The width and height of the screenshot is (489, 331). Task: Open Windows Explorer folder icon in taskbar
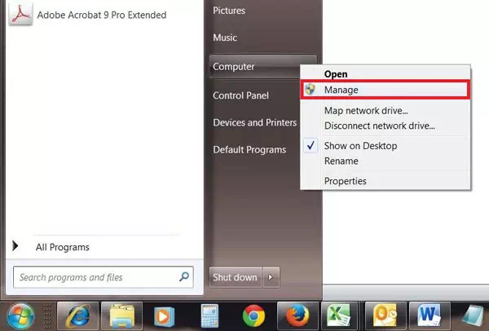(x=121, y=315)
